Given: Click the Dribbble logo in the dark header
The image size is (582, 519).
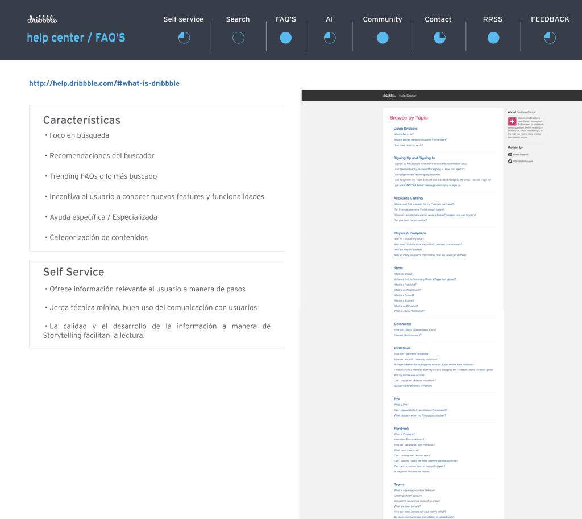Looking at the screenshot, I should [x=42, y=19].
